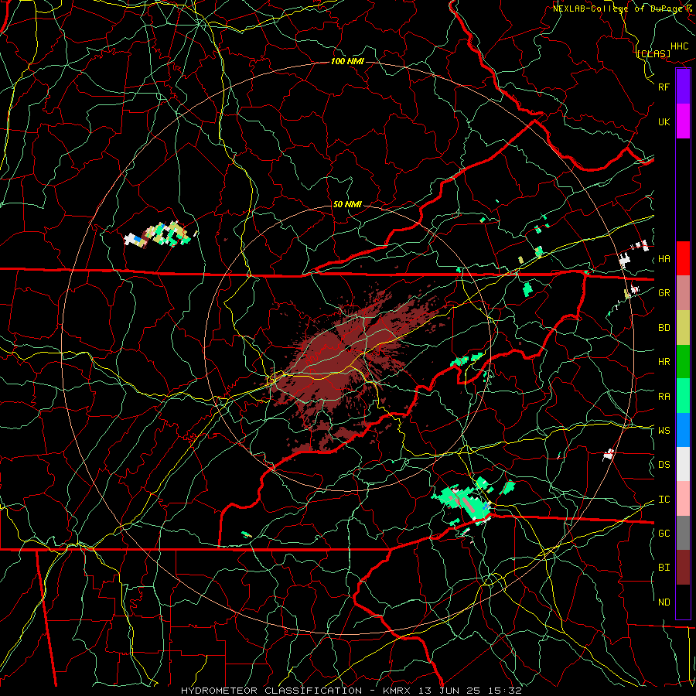Viewport: 696px width, 696px height.
Task: Click the HR legend label
Action: [x=664, y=362]
